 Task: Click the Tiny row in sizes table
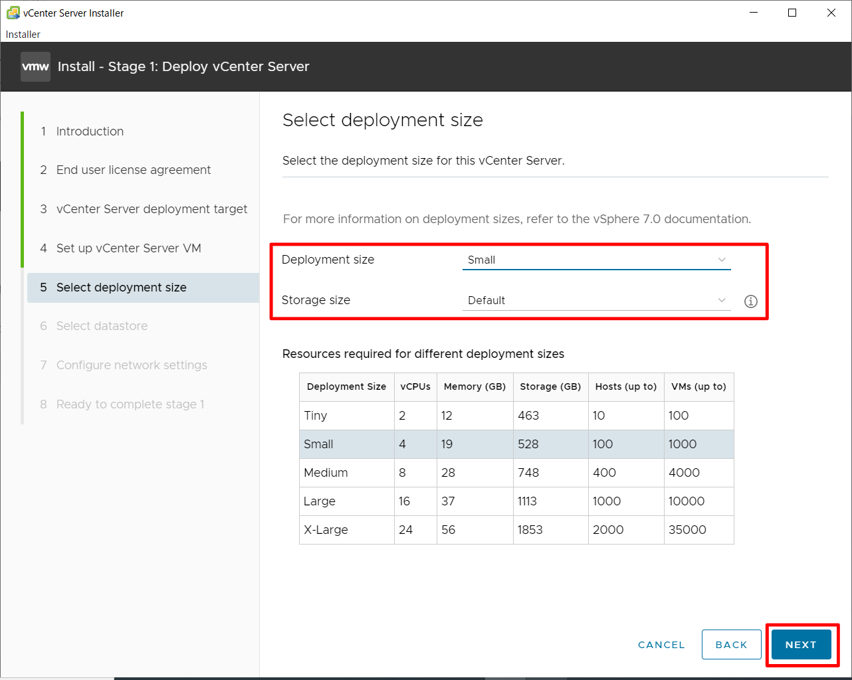(516, 416)
